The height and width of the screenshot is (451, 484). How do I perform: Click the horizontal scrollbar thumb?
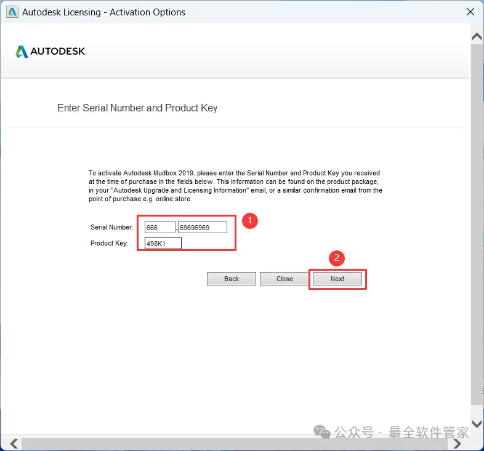pos(234,444)
